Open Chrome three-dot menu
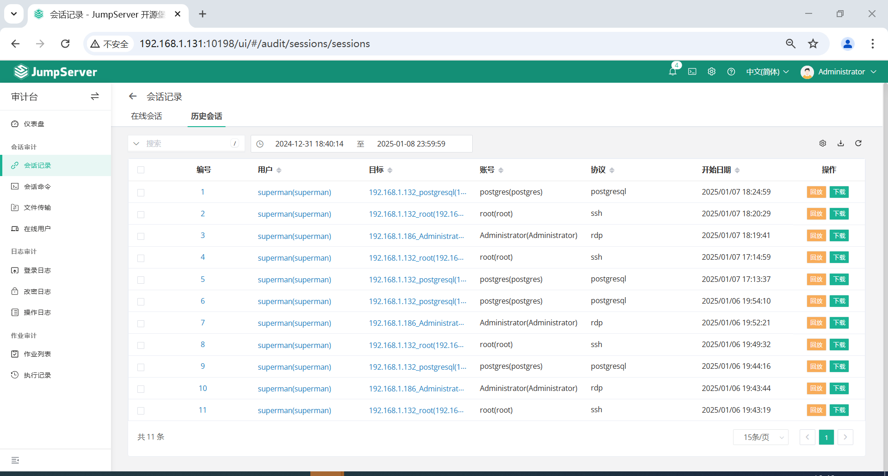The height and width of the screenshot is (476, 888). (872, 43)
